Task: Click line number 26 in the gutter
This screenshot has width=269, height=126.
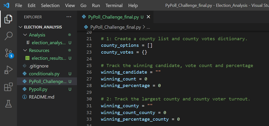Action: [x=89, y=72]
